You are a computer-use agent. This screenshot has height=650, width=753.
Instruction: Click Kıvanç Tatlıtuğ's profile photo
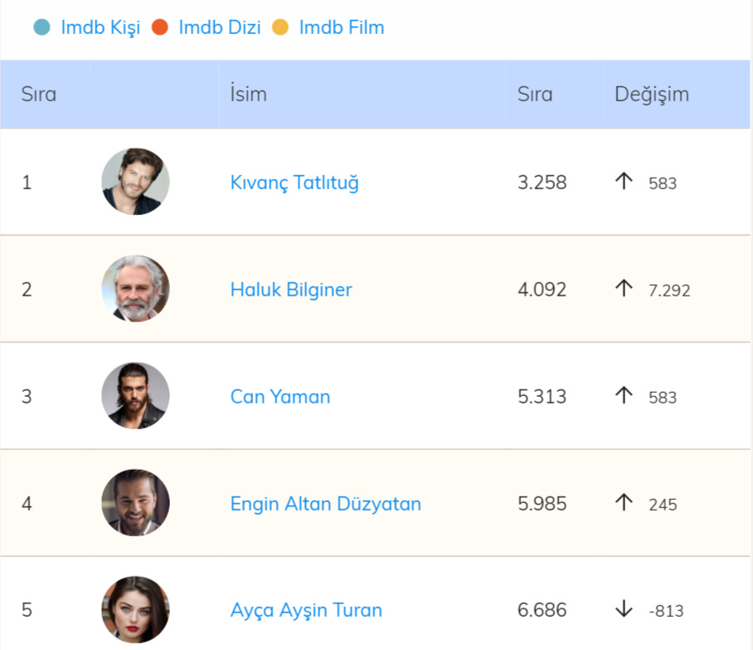pyautogui.click(x=135, y=182)
